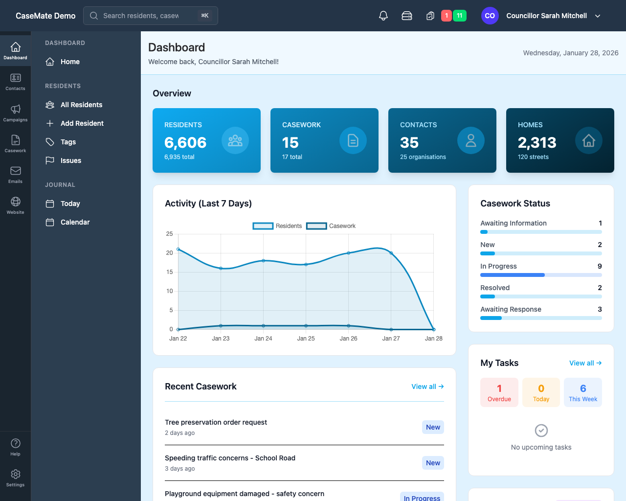Click the In Progress status bar
Image resolution: width=626 pixels, height=501 pixels.
point(541,275)
